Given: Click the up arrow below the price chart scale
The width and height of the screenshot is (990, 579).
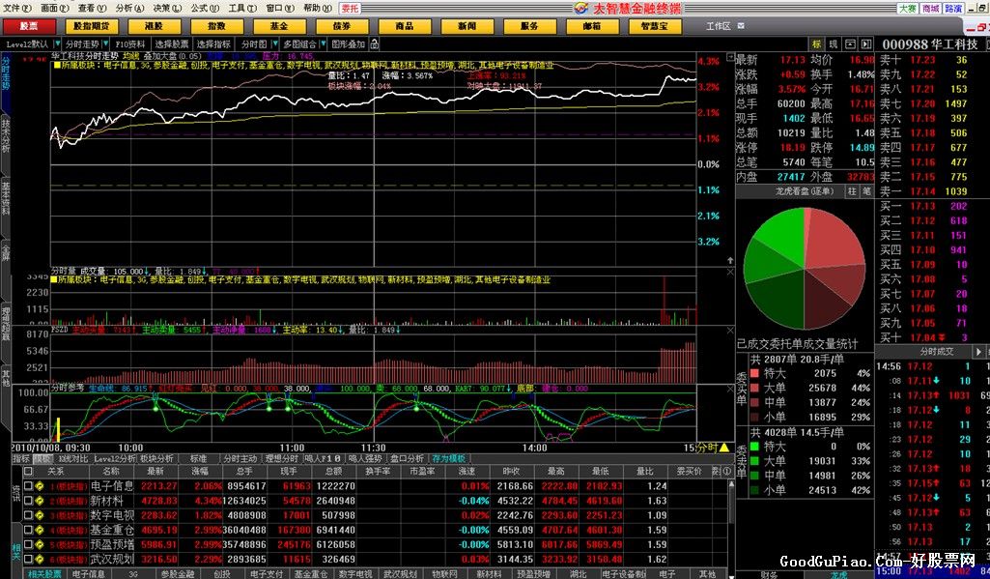Looking at the screenshot, I should click(x=730, y=260).
